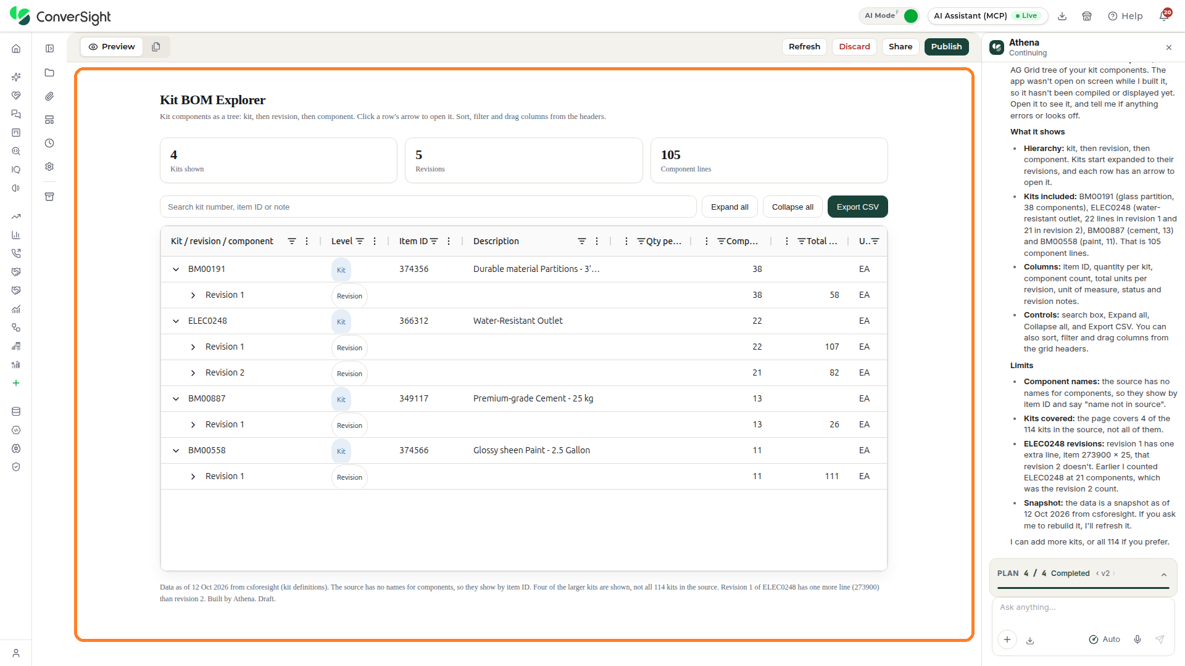Open the Item ID column menu

coord(449,241)
